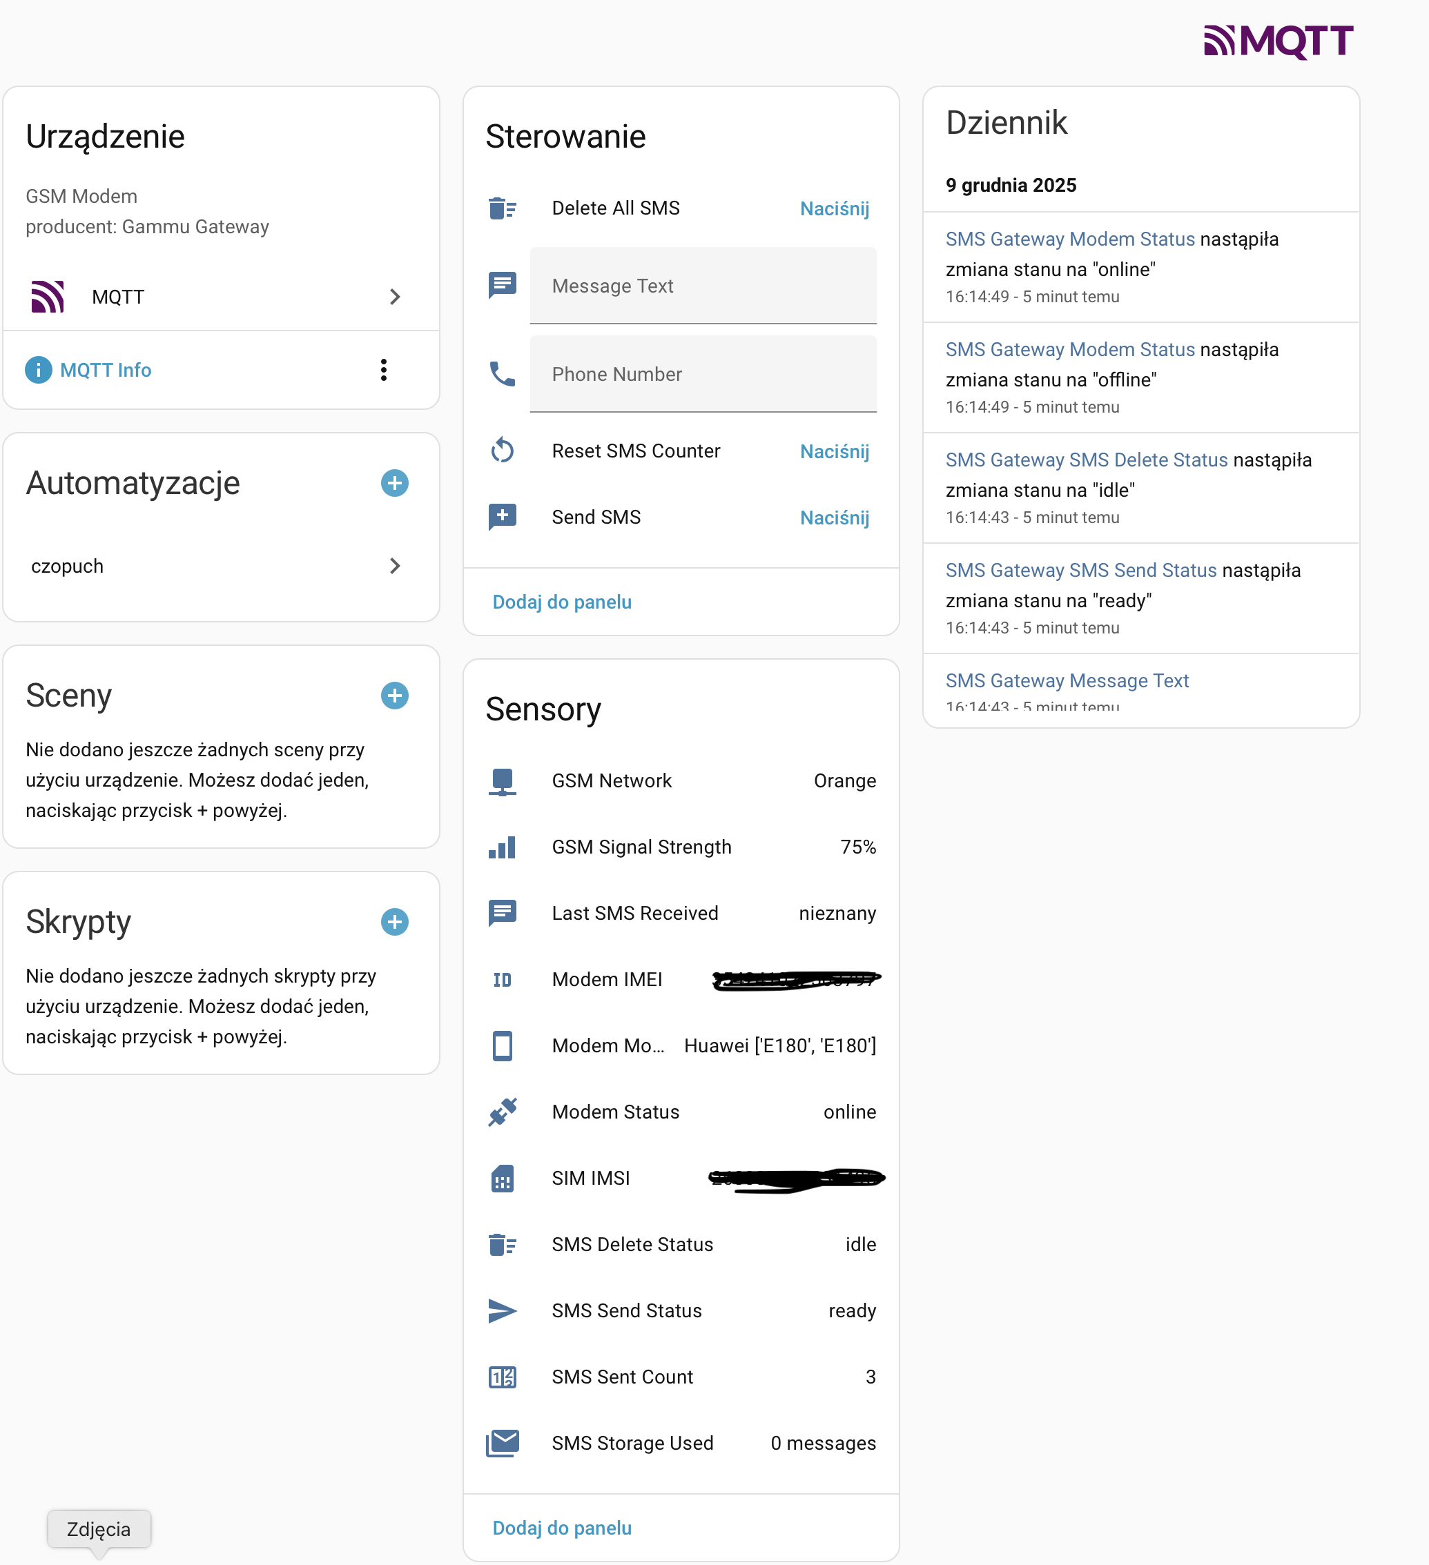The image size is (1429, 1565).
Task: Click the add automation plus icon
Action: point(395,483)
